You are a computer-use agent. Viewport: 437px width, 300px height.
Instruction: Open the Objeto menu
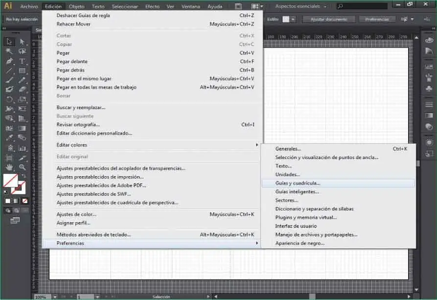[x=77, y=6]
